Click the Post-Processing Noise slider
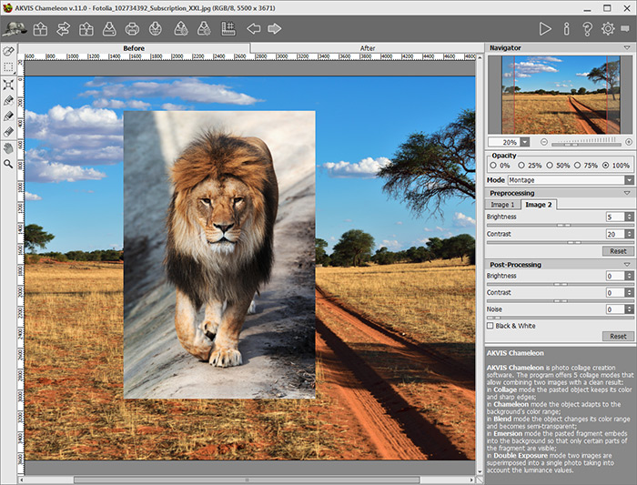This screenshot has width=637, height=485. point(560,318)
